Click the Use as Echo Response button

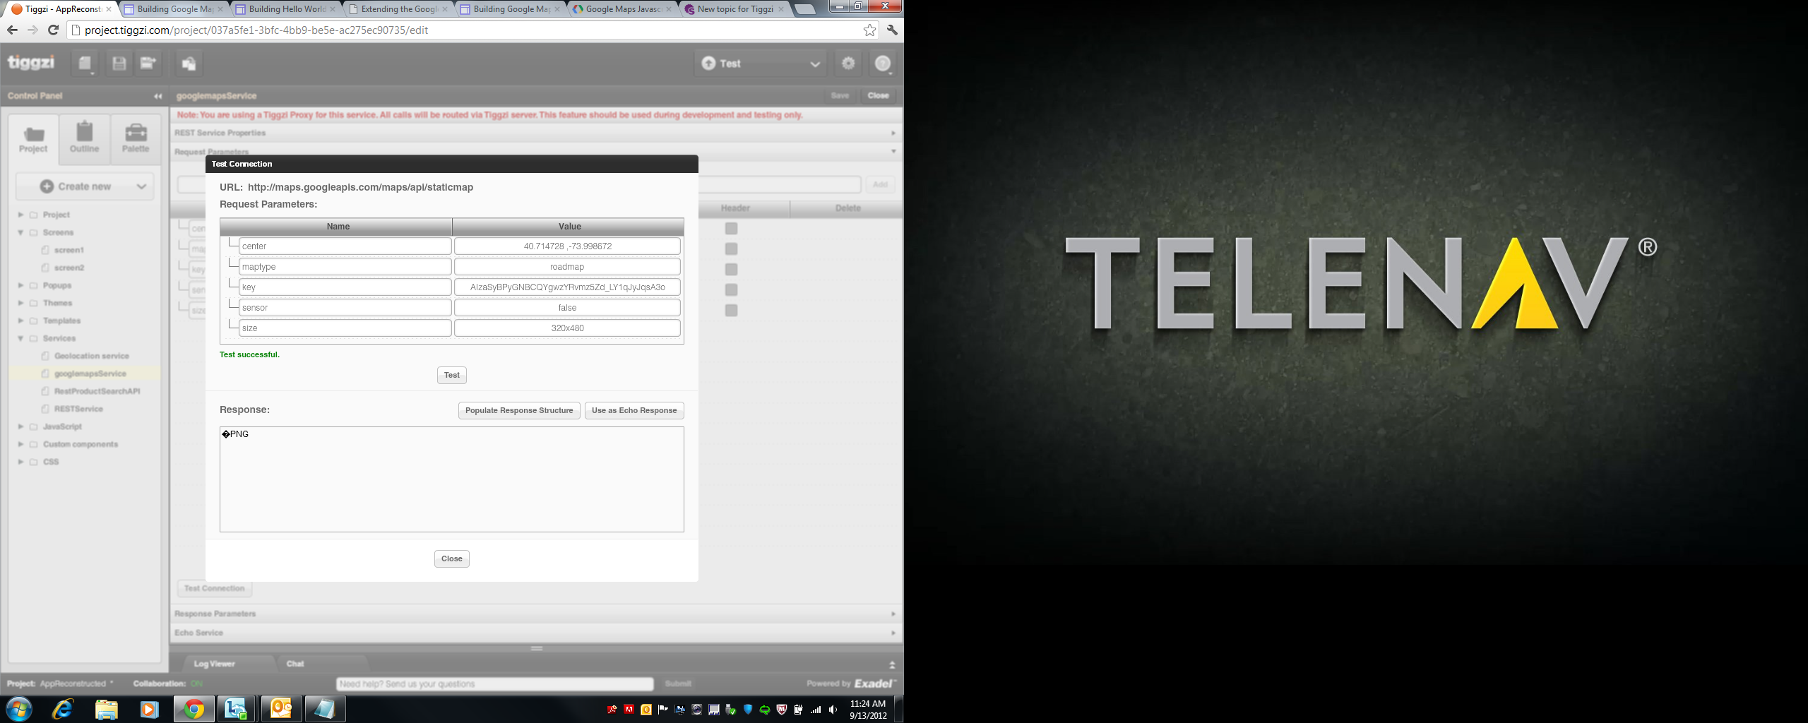634,411
